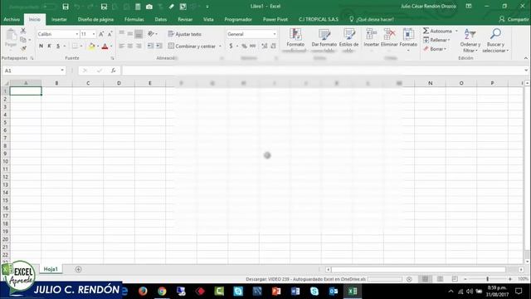Image resolution: width=531 pixels, height=299 pixels.
Task: Click the Save icon in quick access toolbar
Action: coord(66,7)
